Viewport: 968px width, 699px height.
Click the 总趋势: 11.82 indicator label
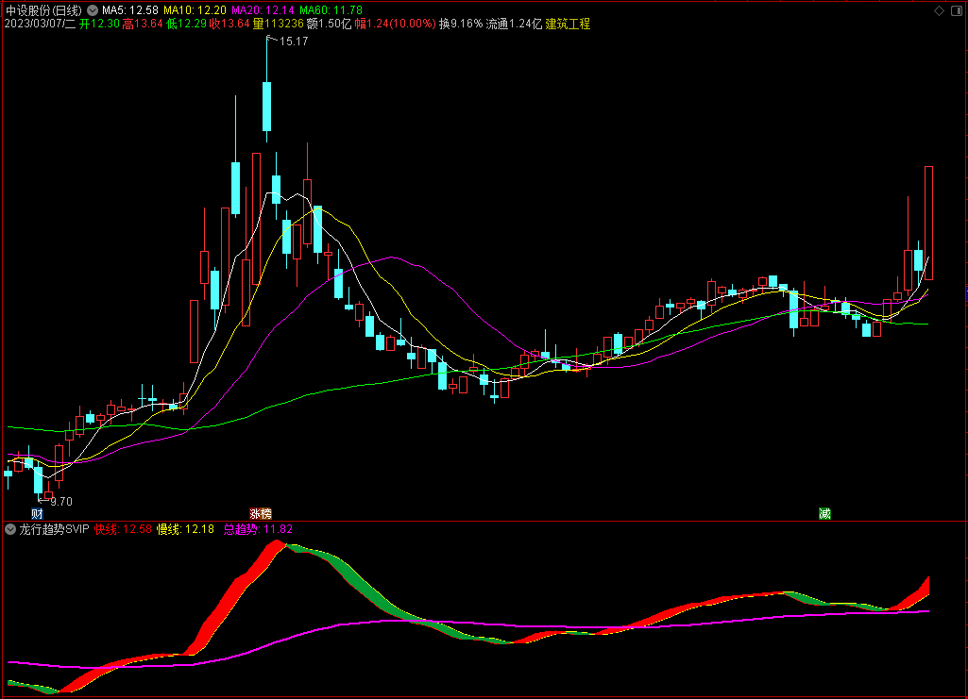pos(258,529)
